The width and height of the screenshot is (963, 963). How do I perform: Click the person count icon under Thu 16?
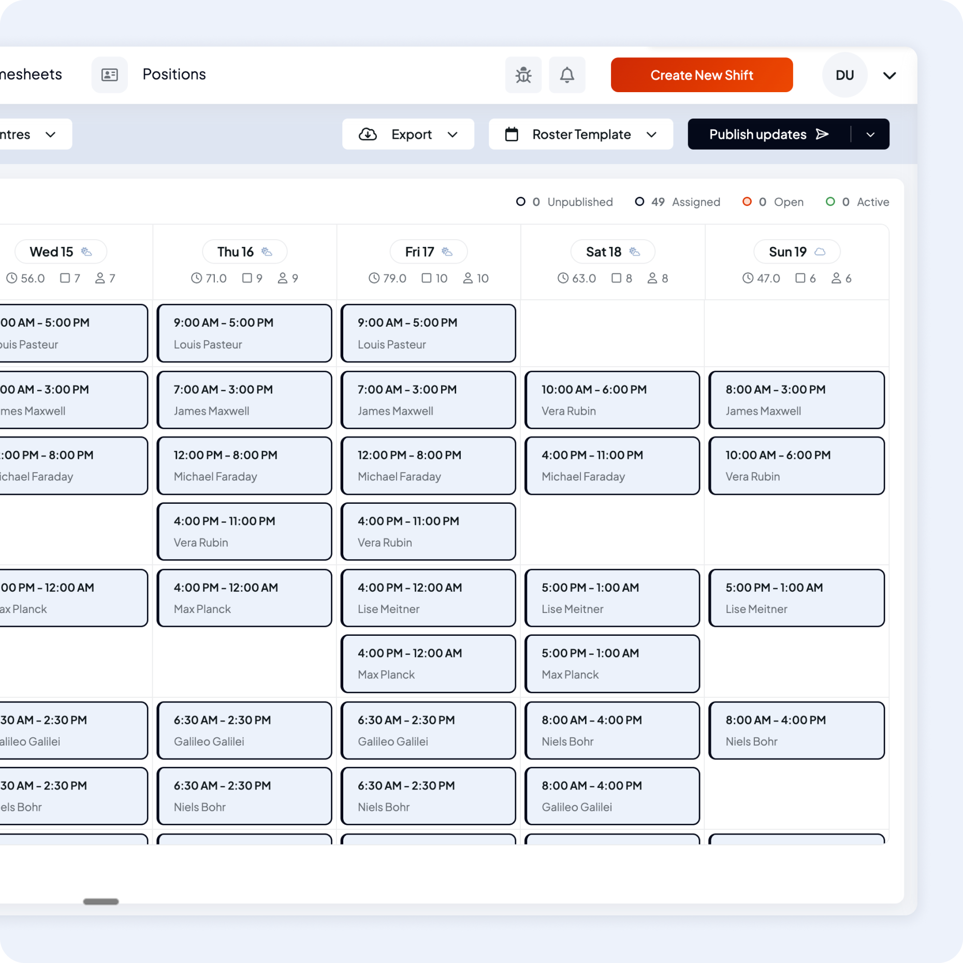(283, 278)
